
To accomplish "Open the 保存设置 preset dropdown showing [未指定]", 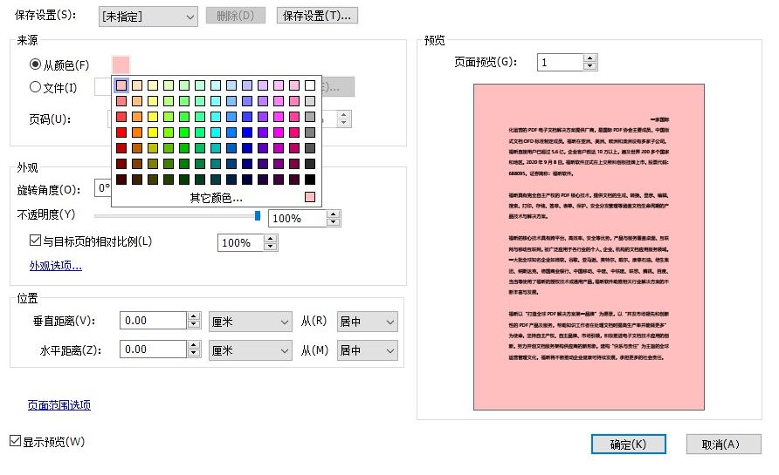I will click(148, 17).
